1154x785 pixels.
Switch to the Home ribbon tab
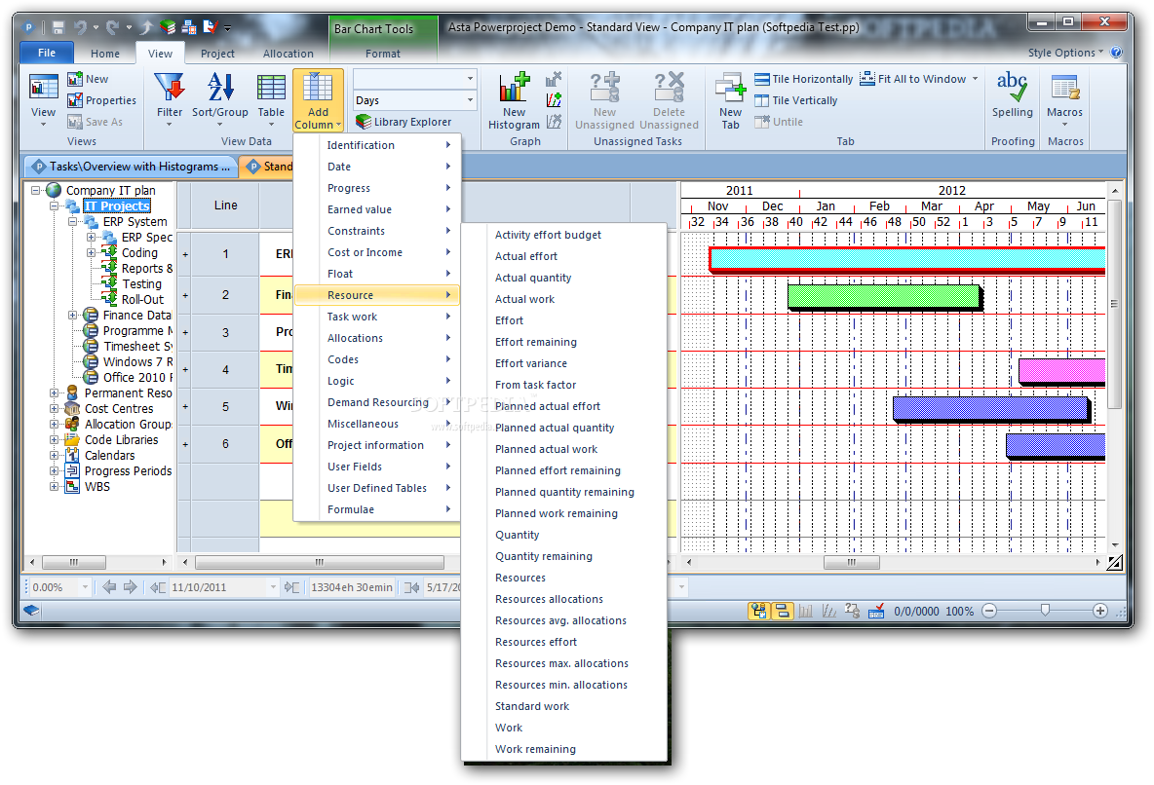[x=105, y=54]
